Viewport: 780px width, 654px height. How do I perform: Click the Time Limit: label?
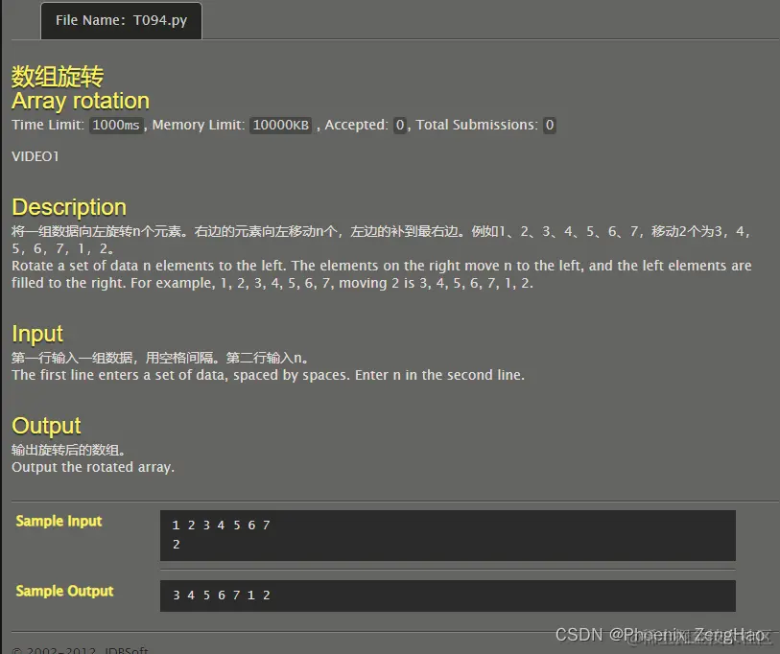pos(48,125)
